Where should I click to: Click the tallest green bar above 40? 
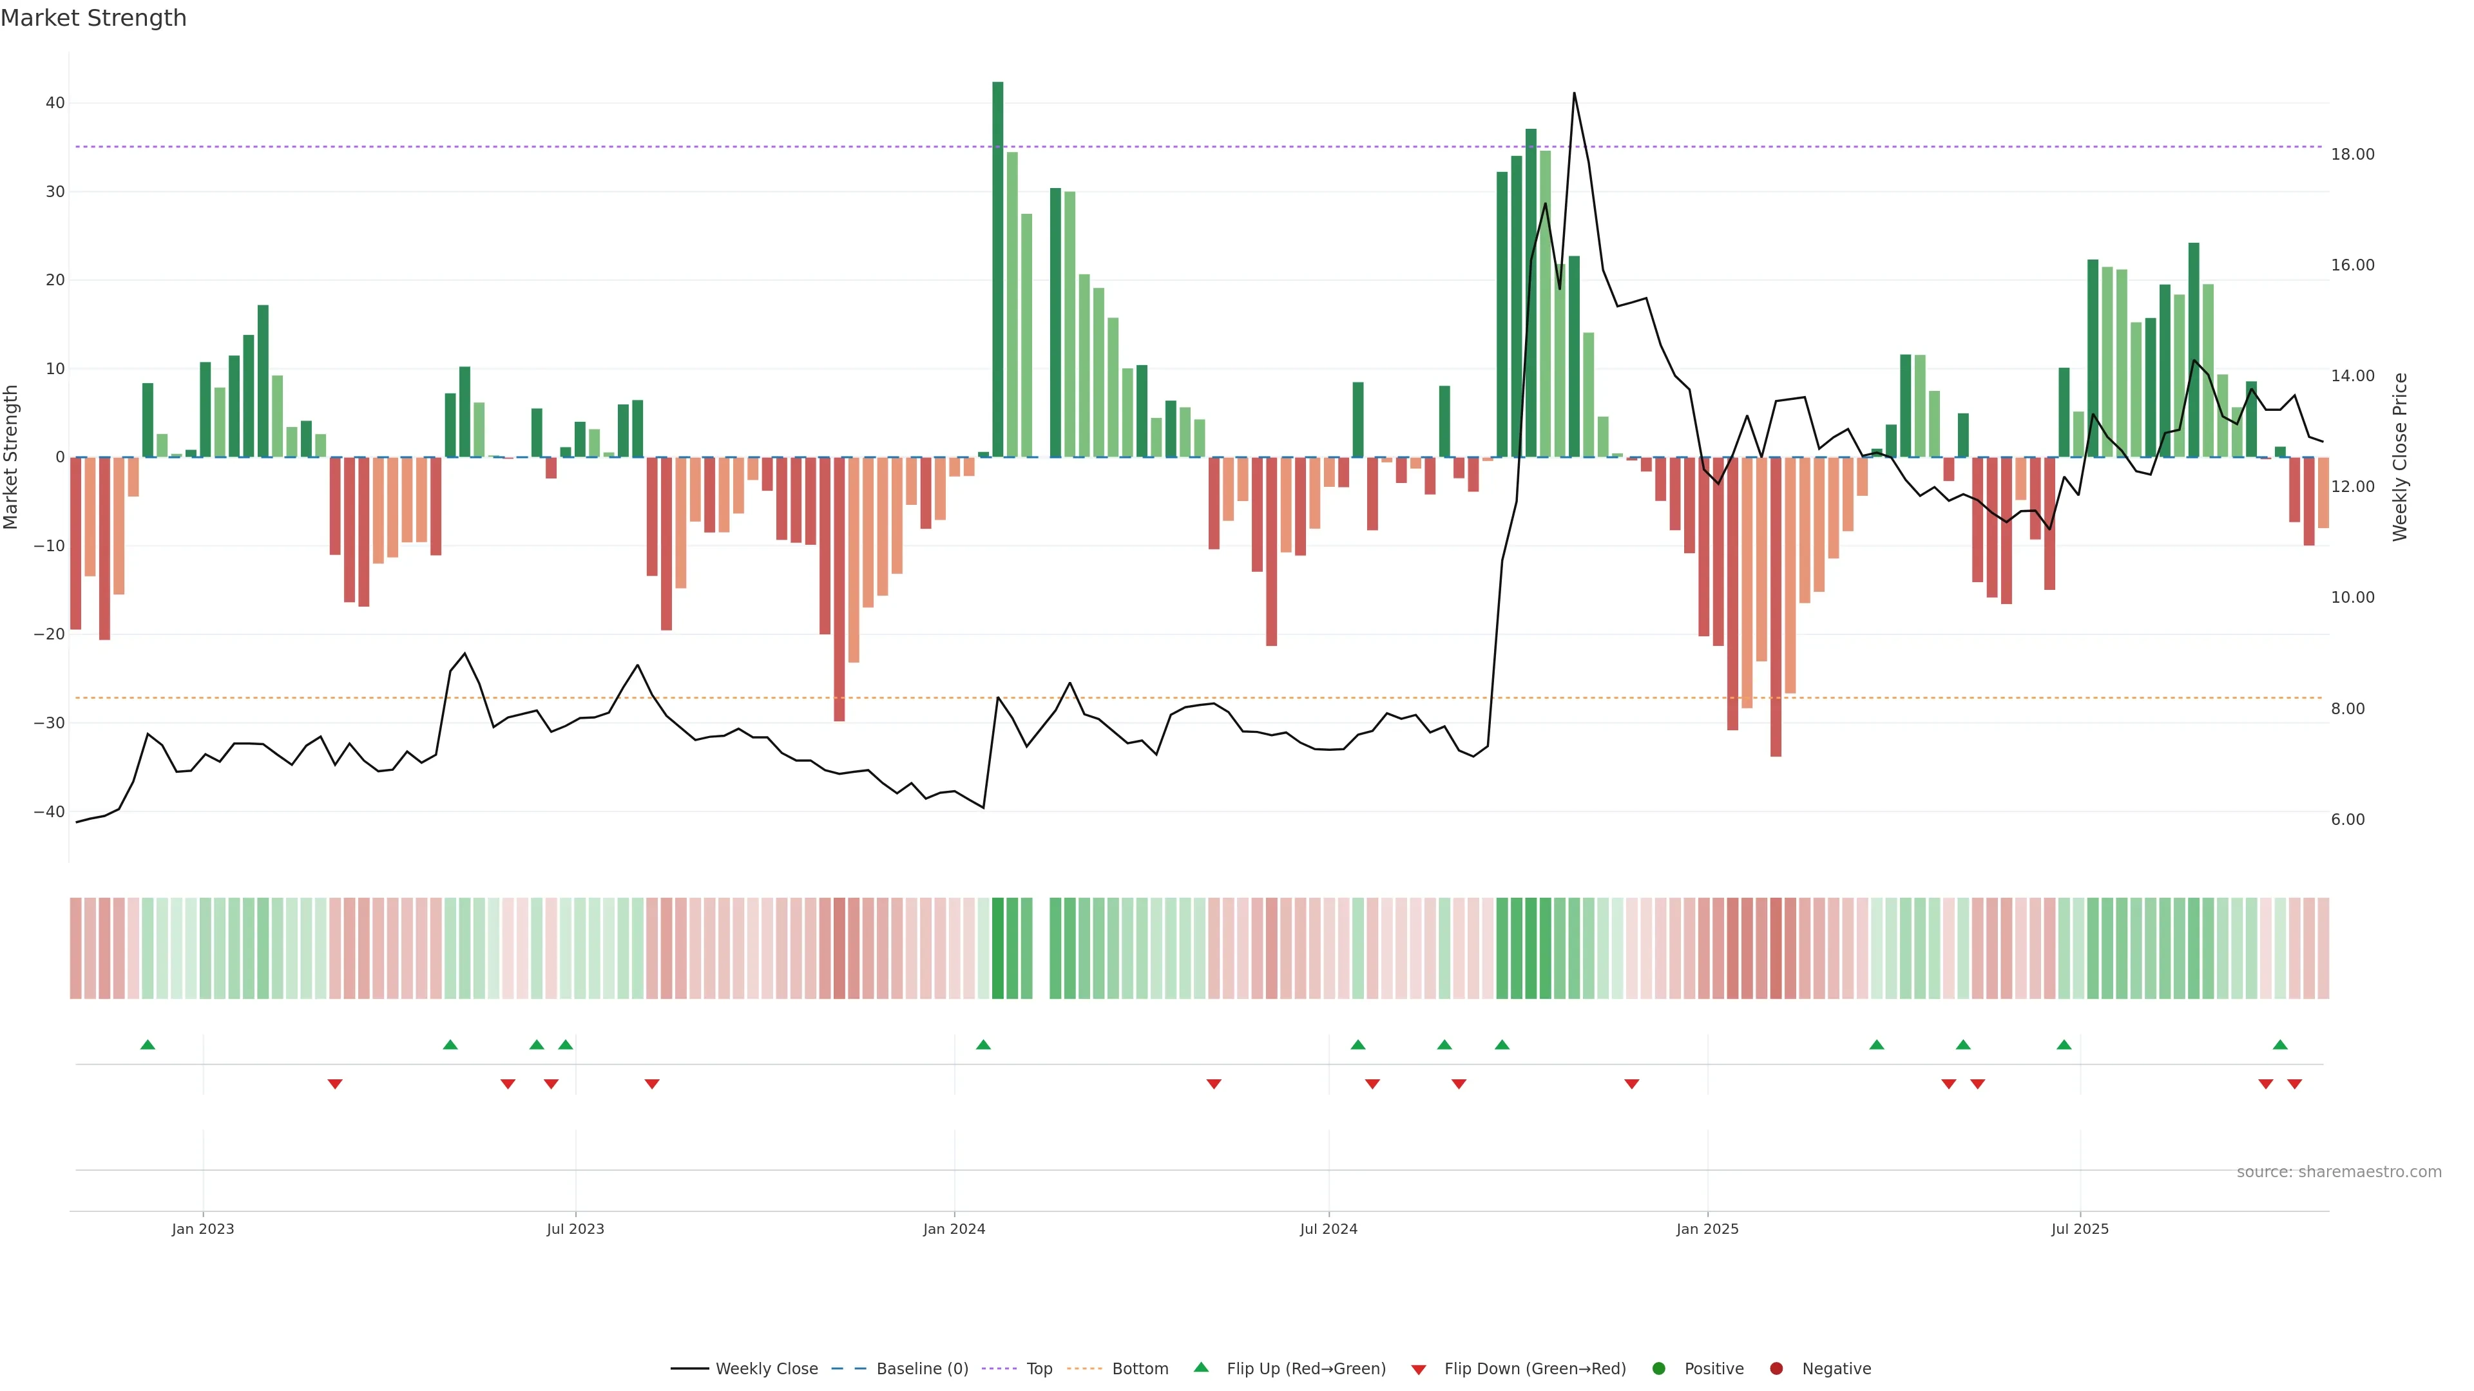point(998,269)
